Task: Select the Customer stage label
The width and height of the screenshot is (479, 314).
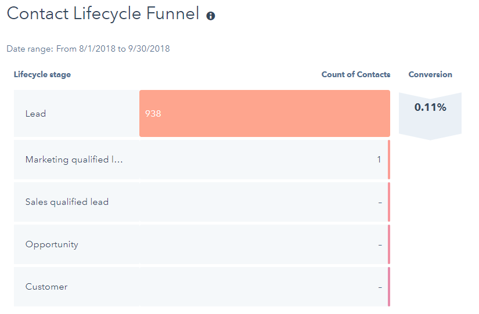Action: pyautogui.click(x=46, y=287)
